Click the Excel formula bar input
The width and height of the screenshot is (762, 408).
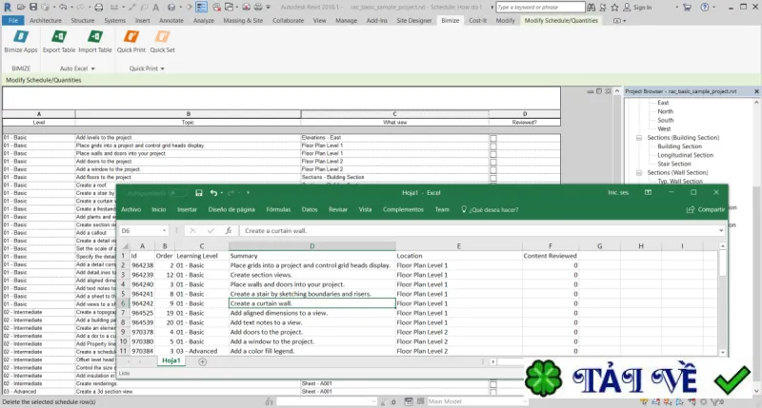click(479, 231)
